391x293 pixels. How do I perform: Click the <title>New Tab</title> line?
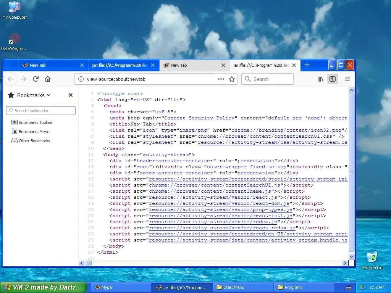point(143,124)
